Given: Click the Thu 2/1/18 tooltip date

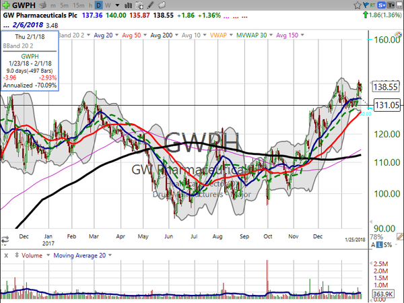Looking at the screenshot, I should pyautogui.click(x=30, y=36).
